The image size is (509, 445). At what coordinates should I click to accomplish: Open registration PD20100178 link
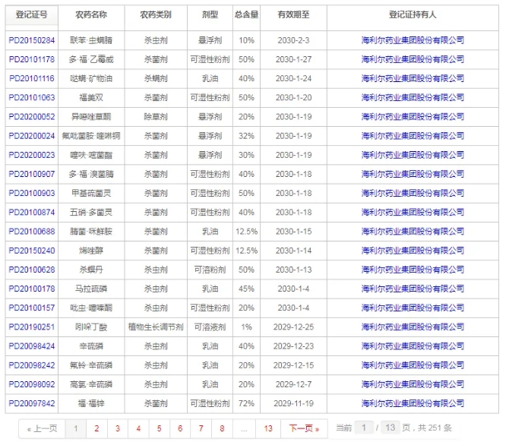(x=32, y=289)
